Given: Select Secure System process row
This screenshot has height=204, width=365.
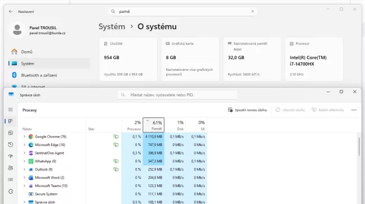Looking at the screenshot, I should [112, 194].
